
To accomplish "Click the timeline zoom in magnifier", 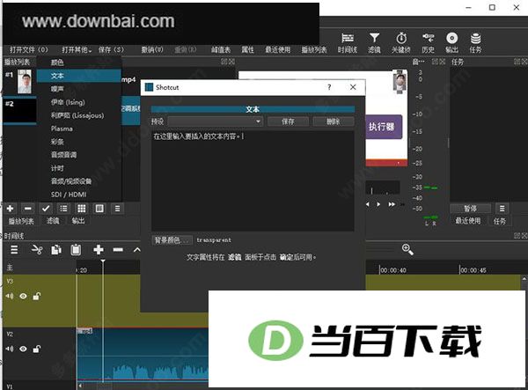I will coord(407,249).
